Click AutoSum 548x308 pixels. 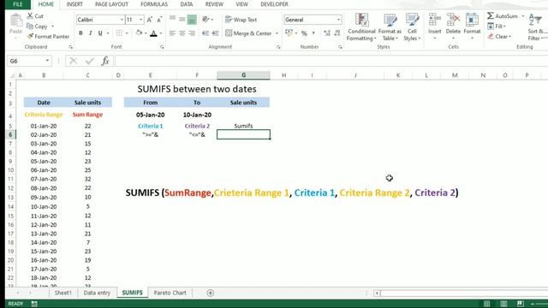pos(503,16)
